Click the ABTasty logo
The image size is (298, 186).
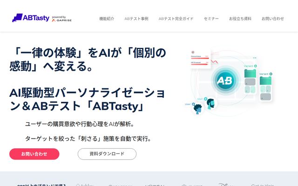pyautogui.click(x=31, y=18)
